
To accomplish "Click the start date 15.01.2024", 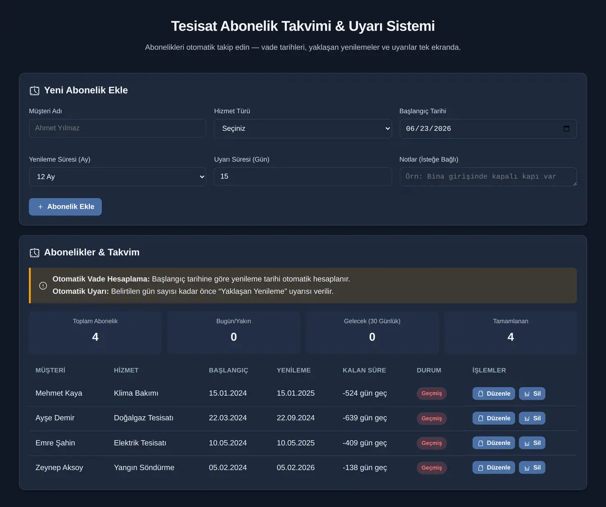I will point(228,393).
